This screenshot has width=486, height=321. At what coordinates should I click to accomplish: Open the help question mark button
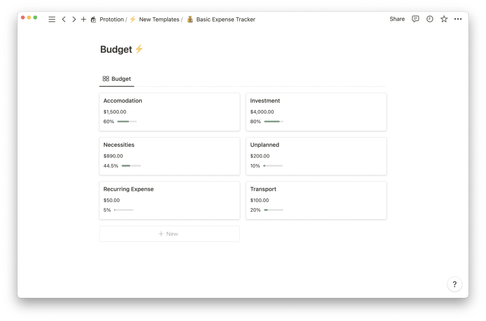pyautogui.click(x=454, y=284)
